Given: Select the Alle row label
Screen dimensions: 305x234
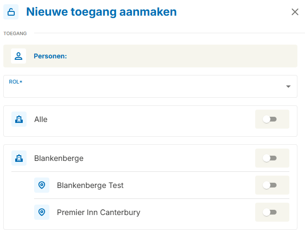Looking at the screenshot, I should click(x=41, y=119).
